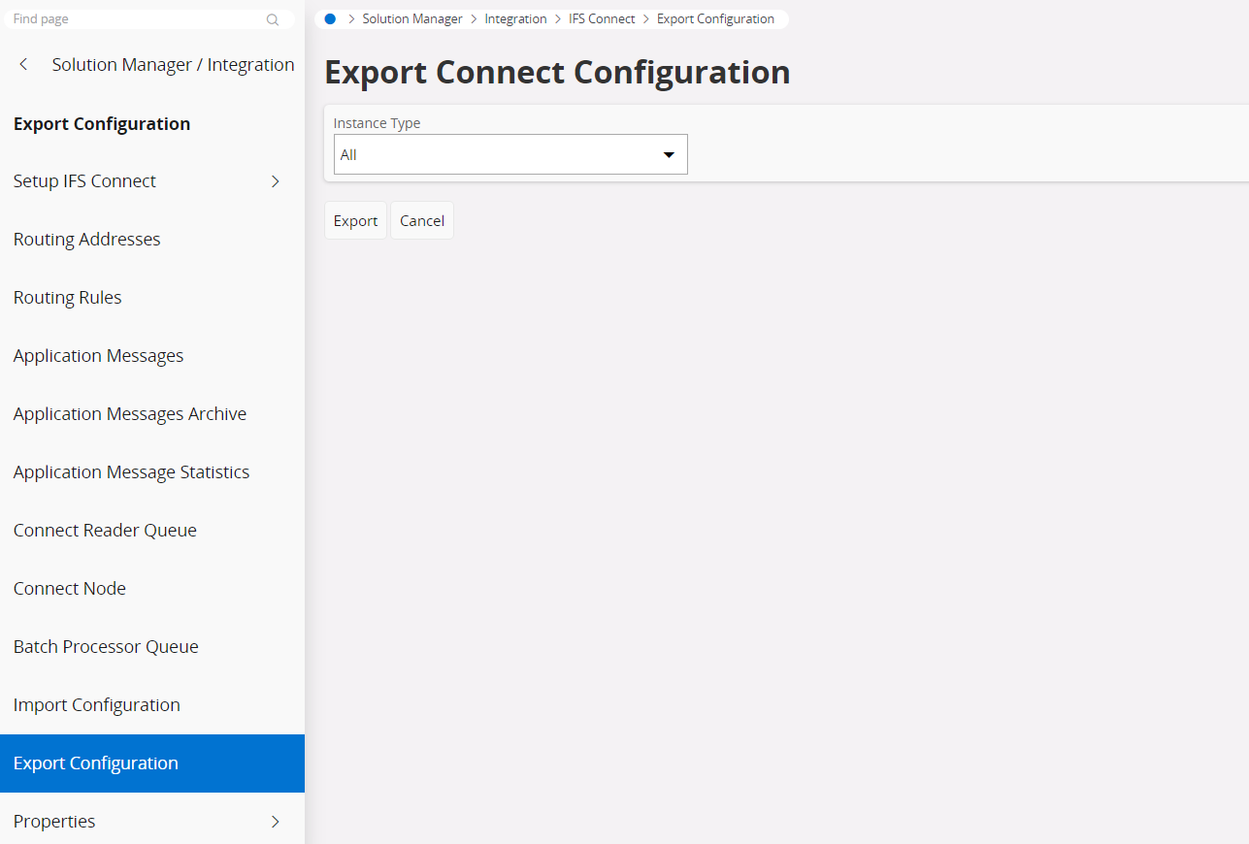Viewport: 1249px width, 844px height.
Task: Click the search magnifier icon
Action: [x=273, y=19]
